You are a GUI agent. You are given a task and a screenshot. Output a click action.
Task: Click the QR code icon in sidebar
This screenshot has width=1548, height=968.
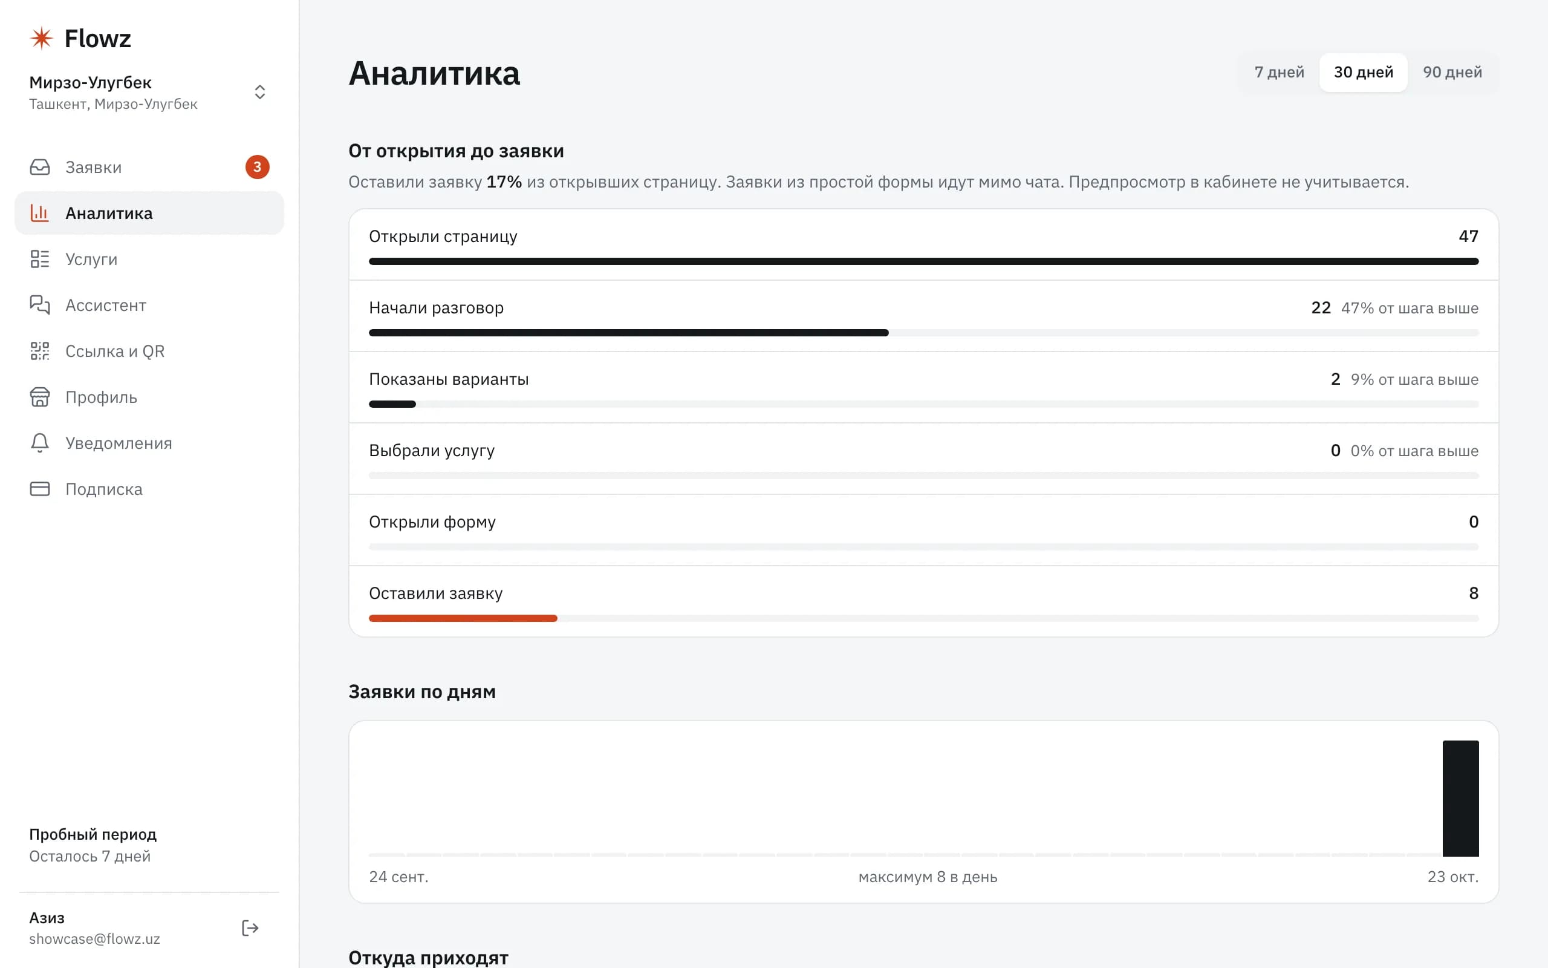(x=40, y=351)
